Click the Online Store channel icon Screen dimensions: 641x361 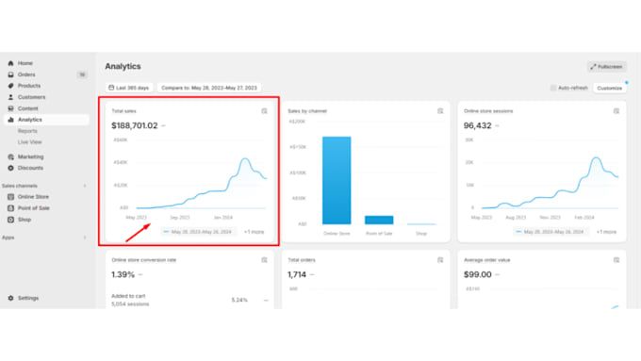tap(10, 197)
